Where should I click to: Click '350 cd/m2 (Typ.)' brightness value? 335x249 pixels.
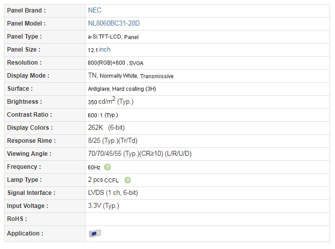pyautogui.click(x=111, y=101)
